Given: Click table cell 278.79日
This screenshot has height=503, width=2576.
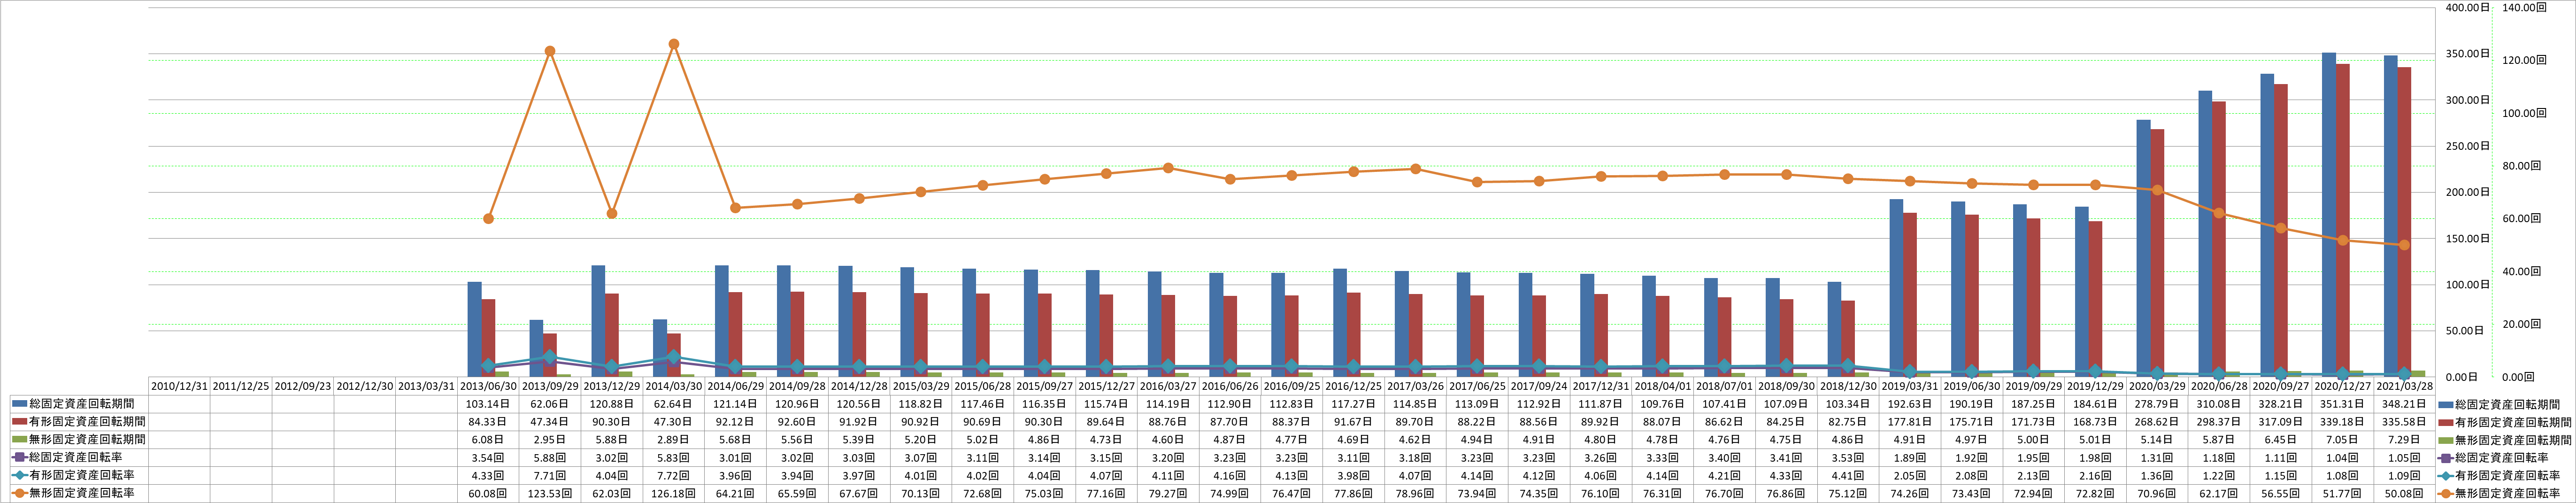Looking at the screenshot, I should coord(2157,404).
